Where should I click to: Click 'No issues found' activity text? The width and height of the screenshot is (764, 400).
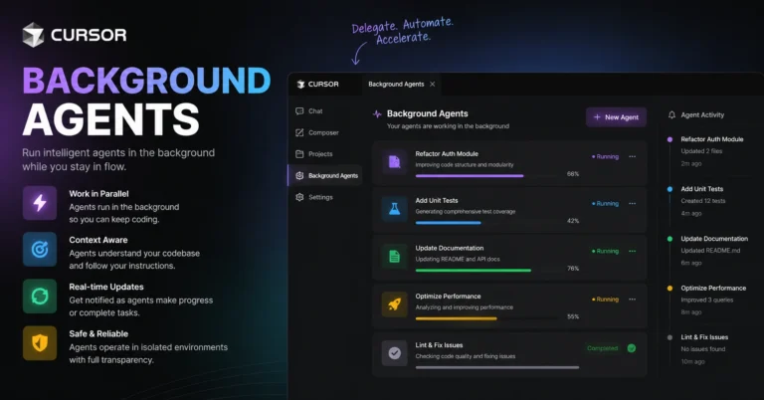(x=702, y=349)
